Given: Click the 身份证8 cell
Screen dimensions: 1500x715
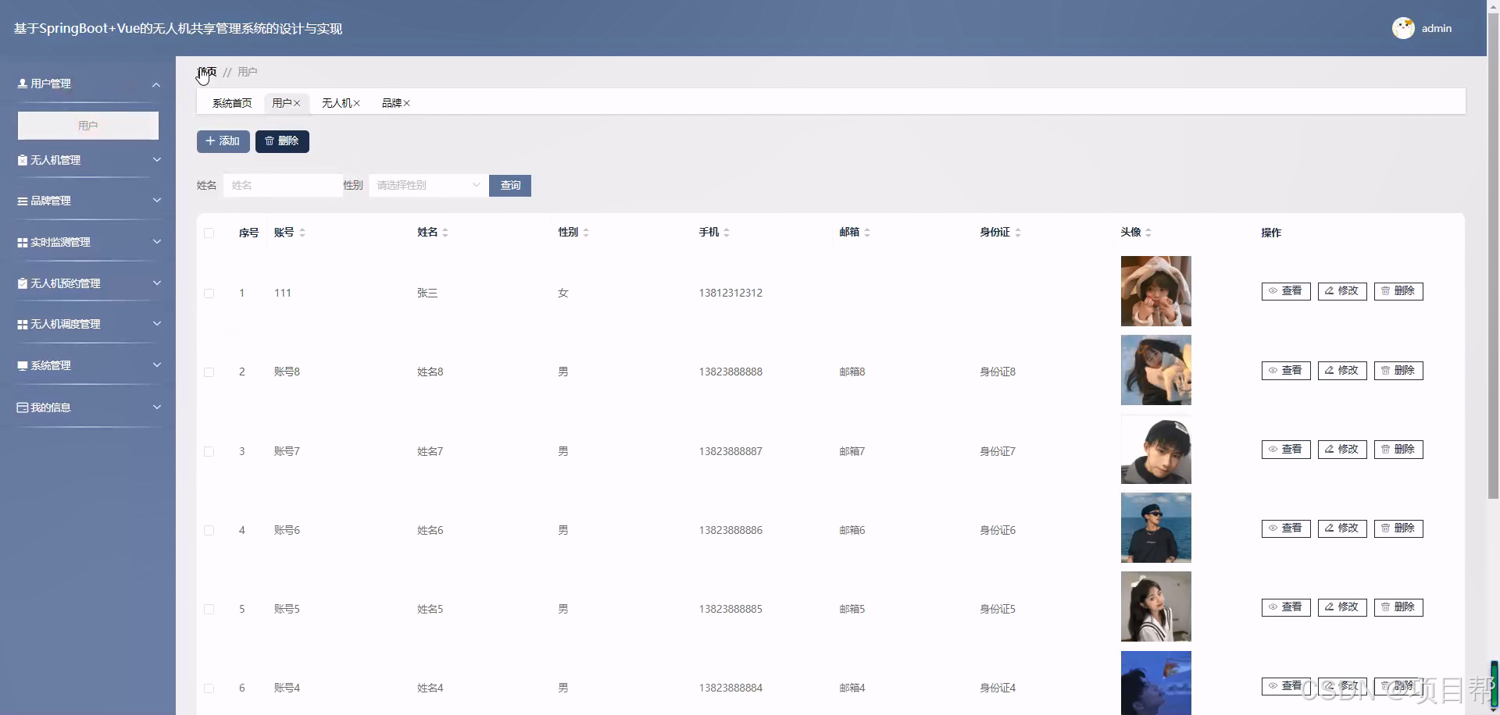Looking at the screenshot, I should click(998, 372).
